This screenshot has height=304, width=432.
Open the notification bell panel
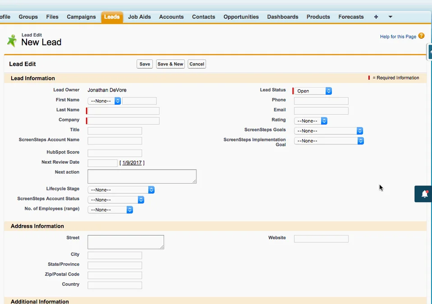tap(424, 194)
